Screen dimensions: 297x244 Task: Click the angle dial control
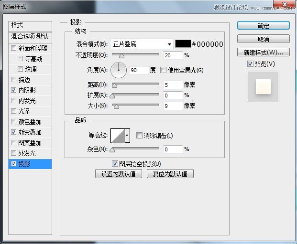pyautogui.click(x=119, y=70)
